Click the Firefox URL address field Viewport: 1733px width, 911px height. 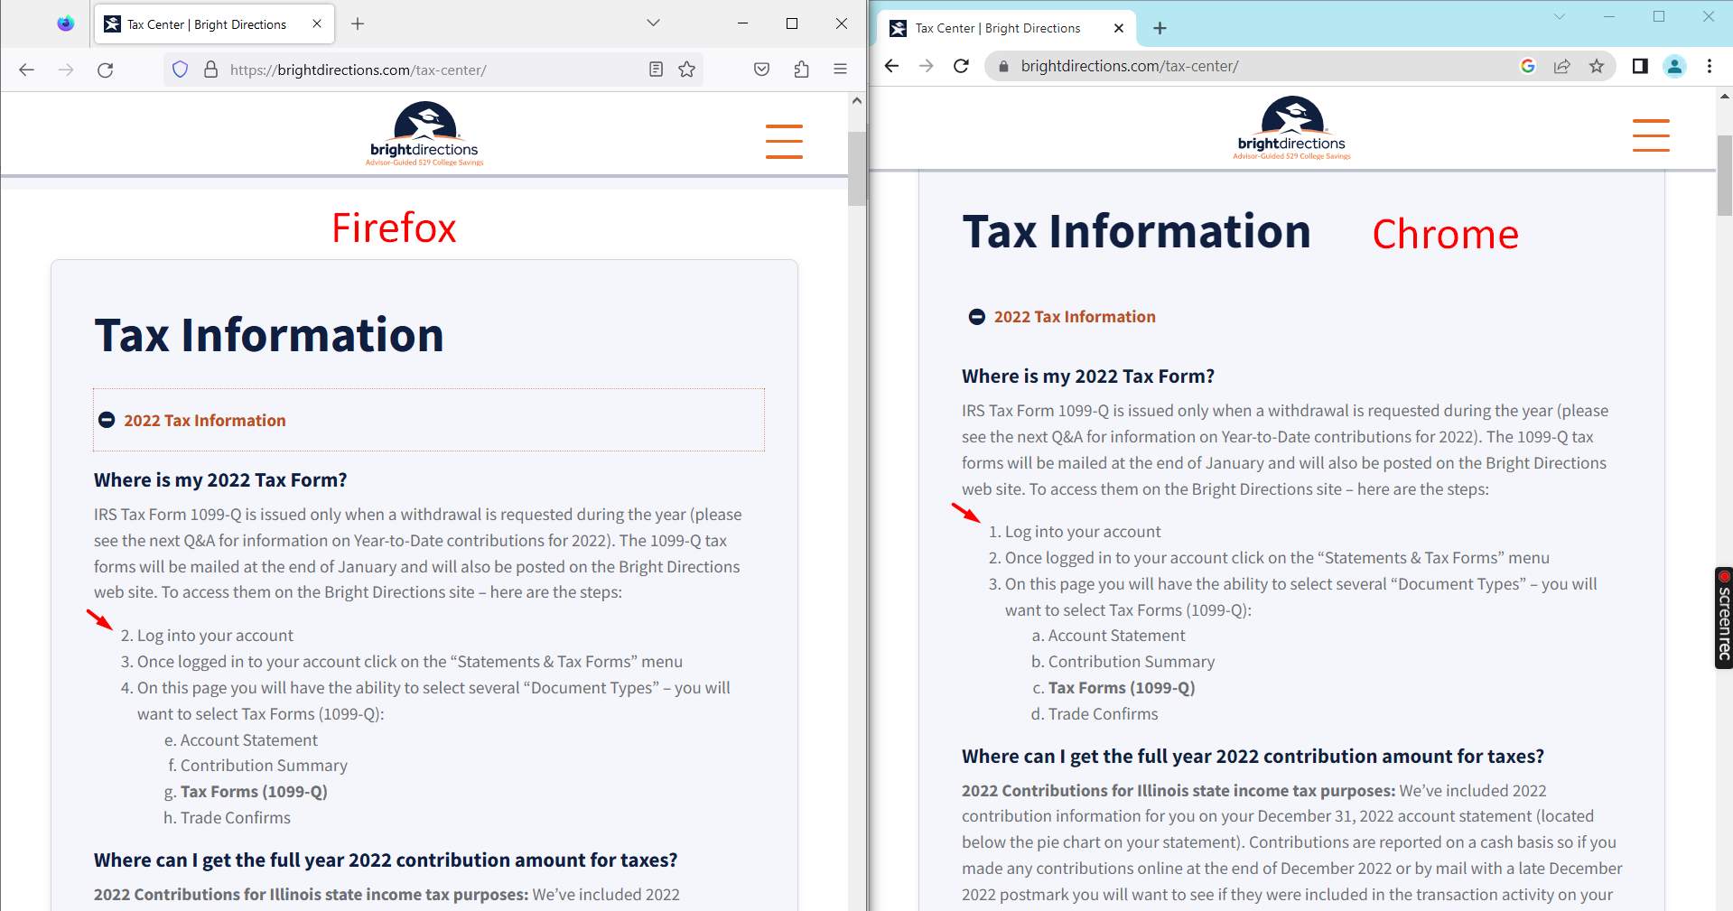point(433,70)
